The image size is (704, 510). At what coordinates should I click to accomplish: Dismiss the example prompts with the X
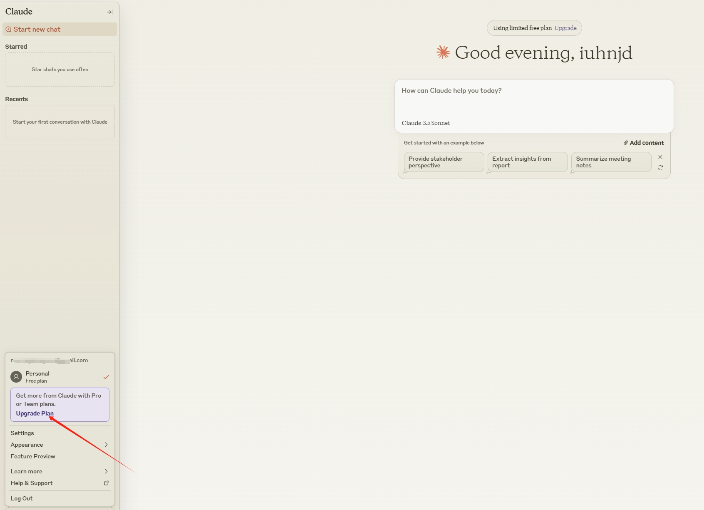coord(660,157)
